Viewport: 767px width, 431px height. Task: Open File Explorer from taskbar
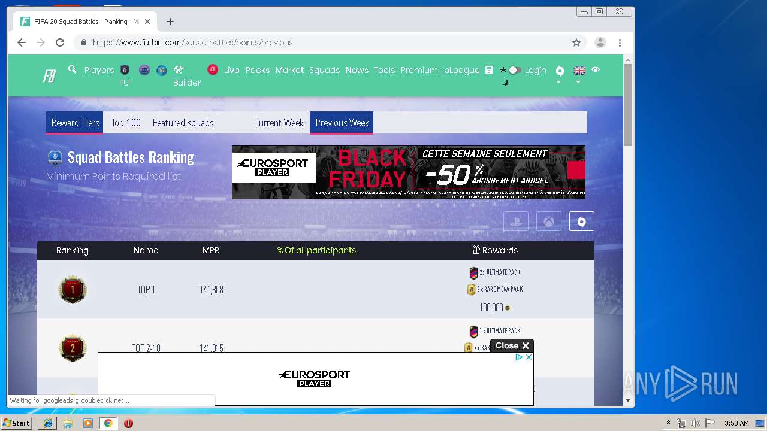(68, 423)
